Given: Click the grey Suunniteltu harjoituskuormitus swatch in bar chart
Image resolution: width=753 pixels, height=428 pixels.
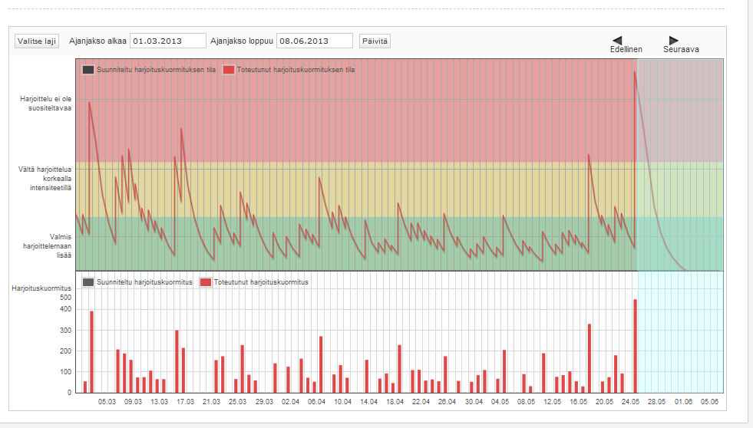Looking at the screenshot, I should tap(88, 282).
